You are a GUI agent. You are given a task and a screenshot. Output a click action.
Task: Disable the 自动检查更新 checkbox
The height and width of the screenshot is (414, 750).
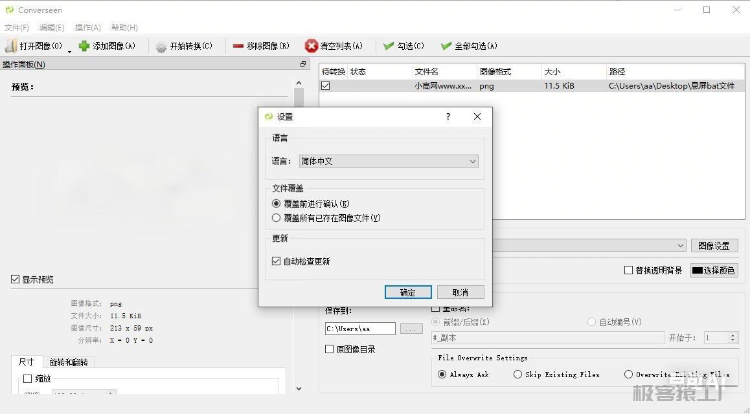(277, 261)
